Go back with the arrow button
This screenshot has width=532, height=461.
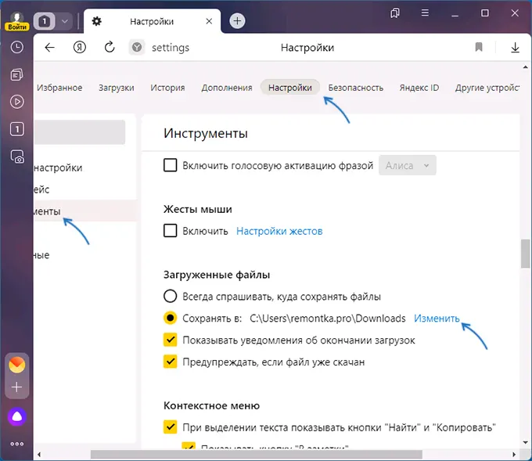(50, 47)
